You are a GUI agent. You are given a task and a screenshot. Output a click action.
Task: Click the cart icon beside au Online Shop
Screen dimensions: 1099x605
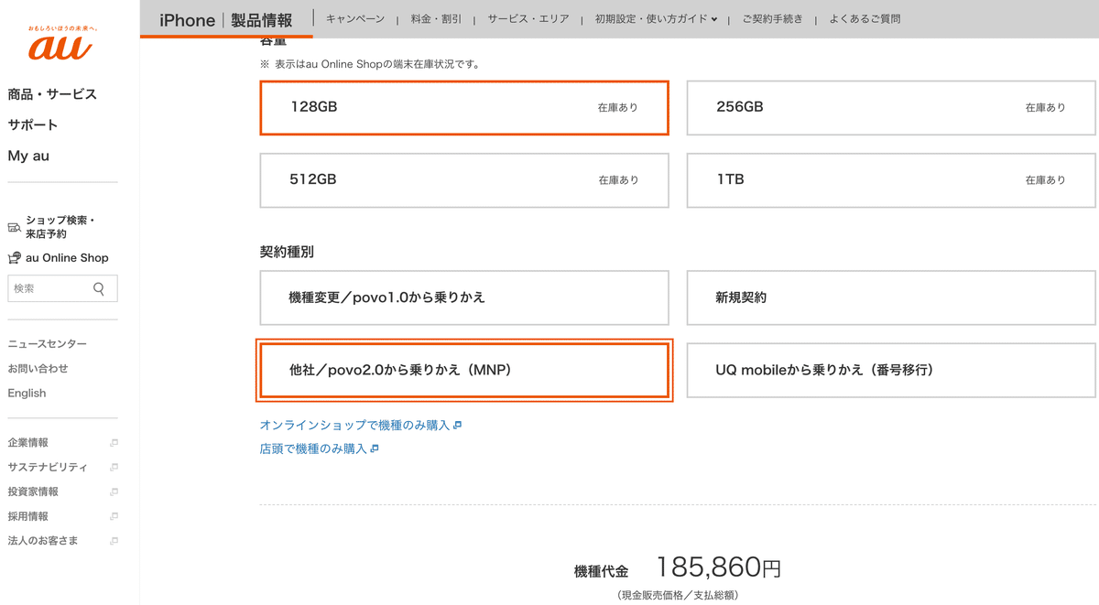pyautogui.click(x=14, y=258)
